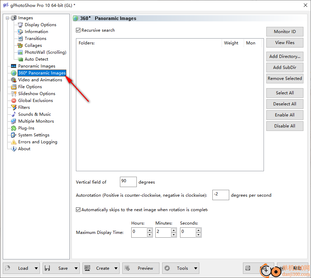This screenshot has width=311, height=278.
Task: Select the 360° Panoramic Images globe icon in tree
Action: click(x=14, y=73)
